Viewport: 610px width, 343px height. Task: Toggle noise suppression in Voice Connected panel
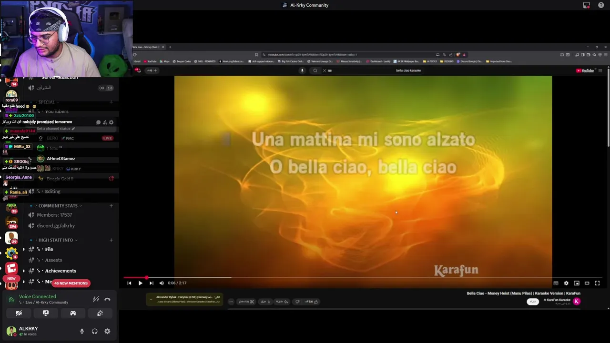96,299
